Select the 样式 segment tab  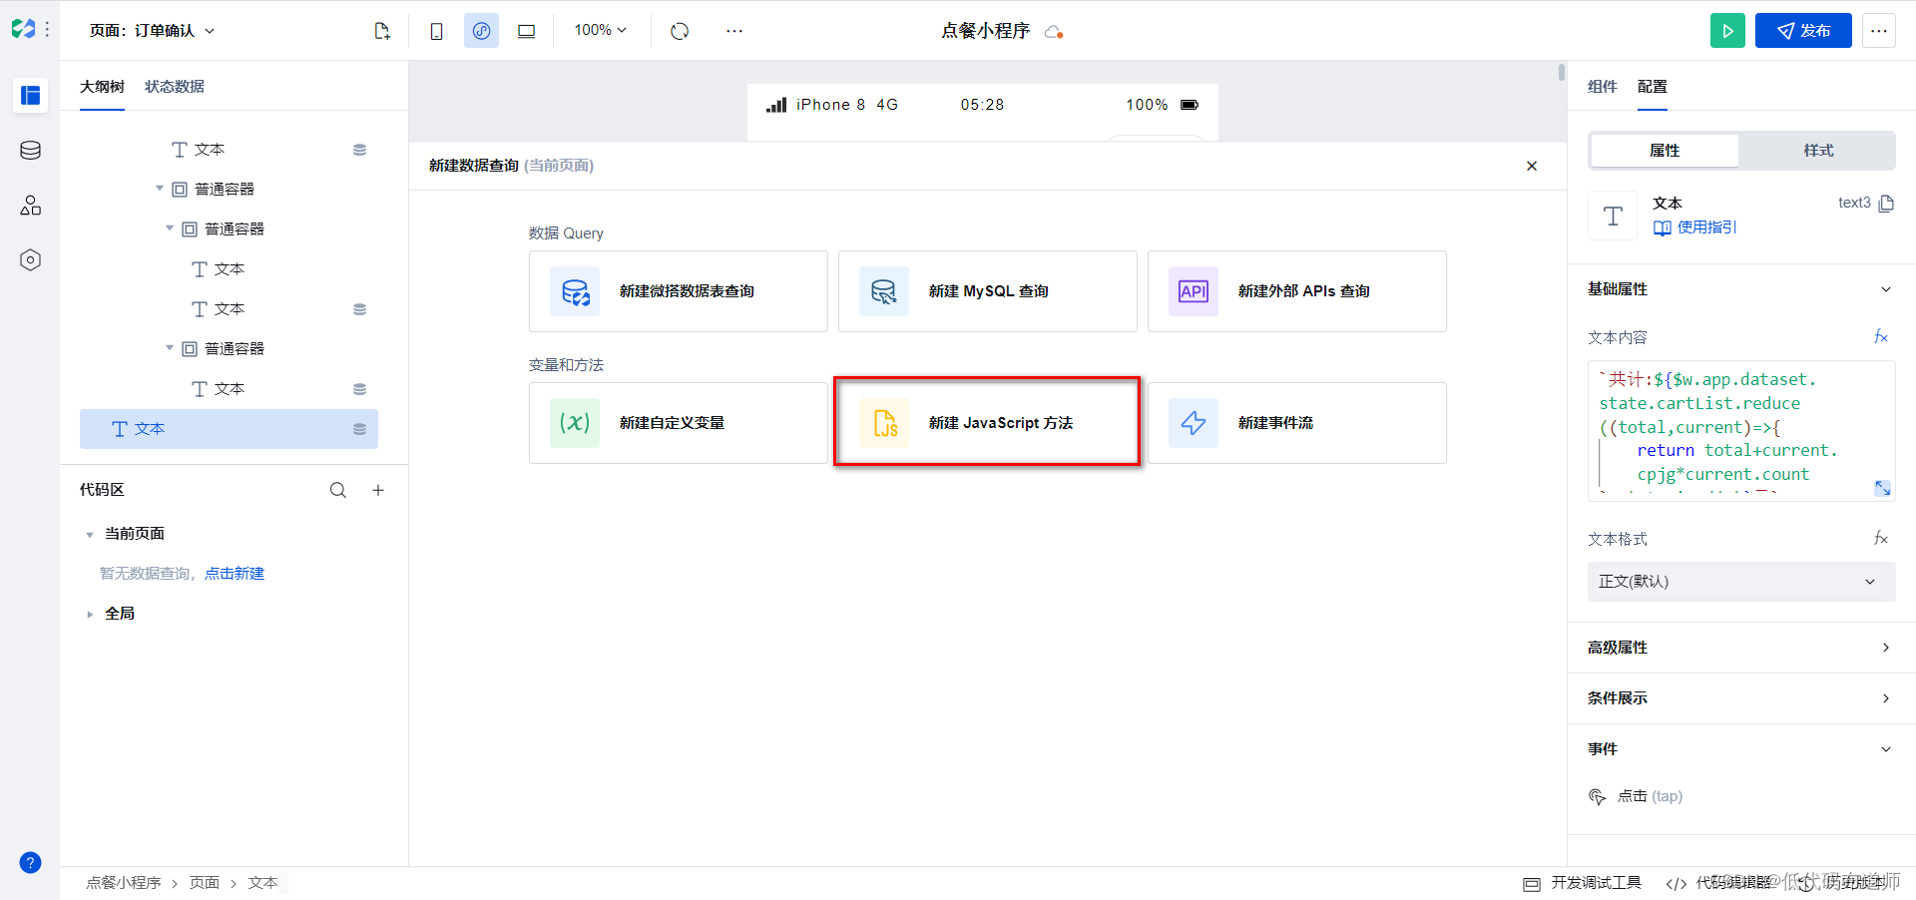coord(1818,151)
